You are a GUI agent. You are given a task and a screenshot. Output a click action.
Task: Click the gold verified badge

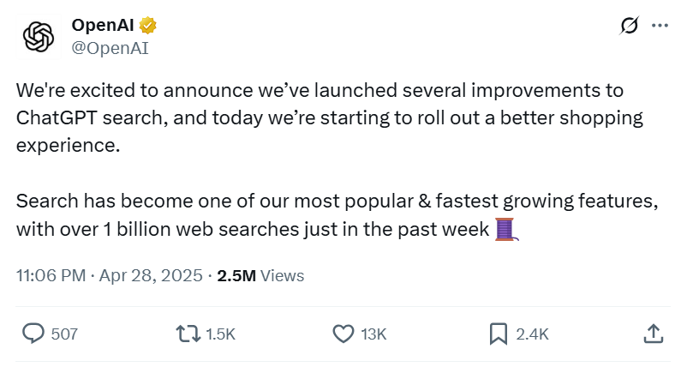click(x=147, y=26)
